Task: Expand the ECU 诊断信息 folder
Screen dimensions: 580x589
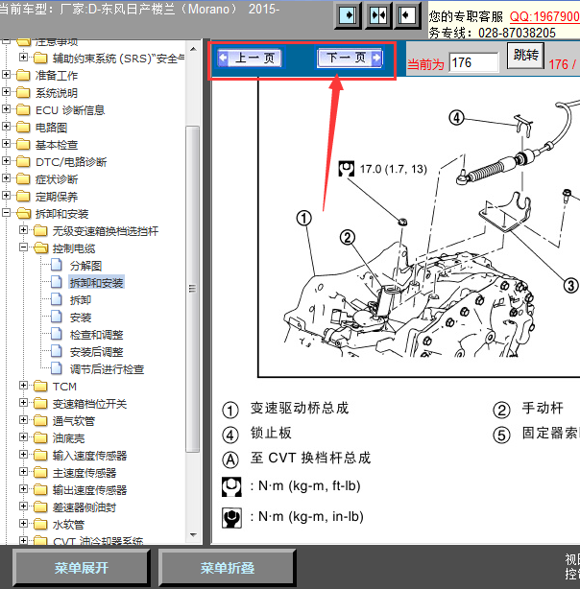Action: point(6,109)
